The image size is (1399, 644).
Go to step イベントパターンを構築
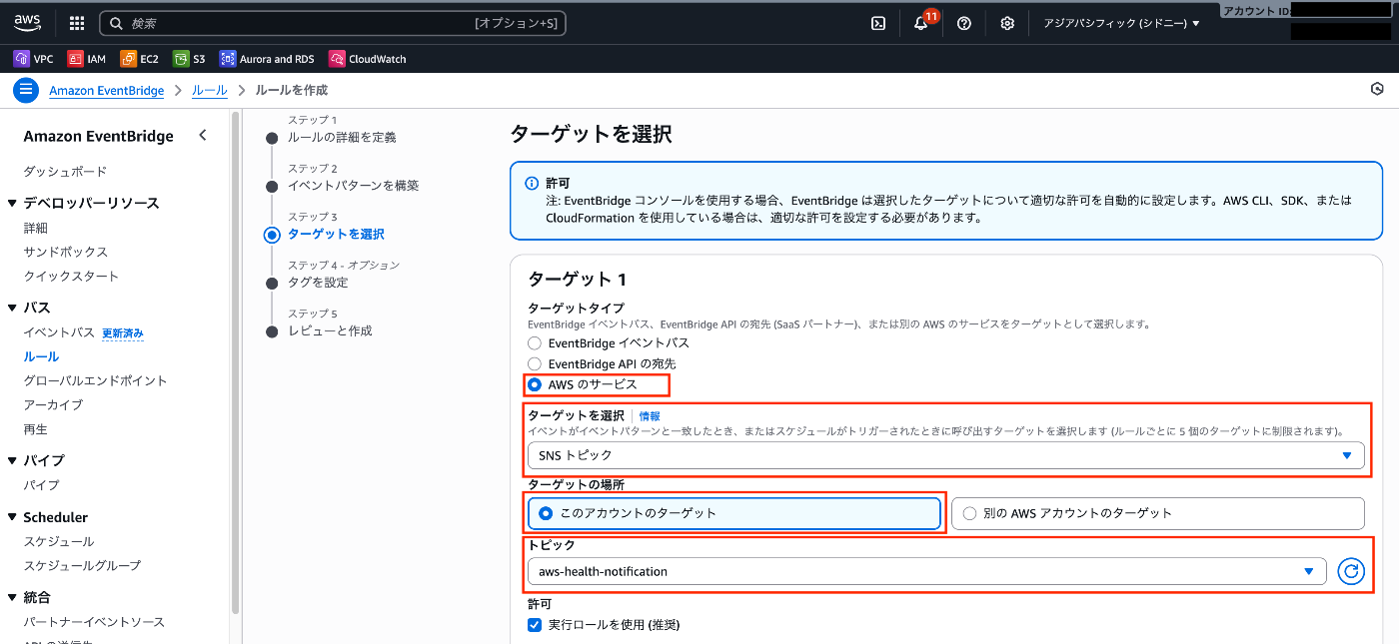pos(353,186)
